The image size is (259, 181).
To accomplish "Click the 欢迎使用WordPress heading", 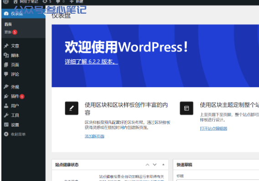I will pyautogui.click(x=126, y=47).
